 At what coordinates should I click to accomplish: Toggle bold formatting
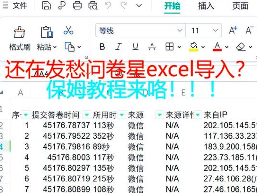pos(102,47)
